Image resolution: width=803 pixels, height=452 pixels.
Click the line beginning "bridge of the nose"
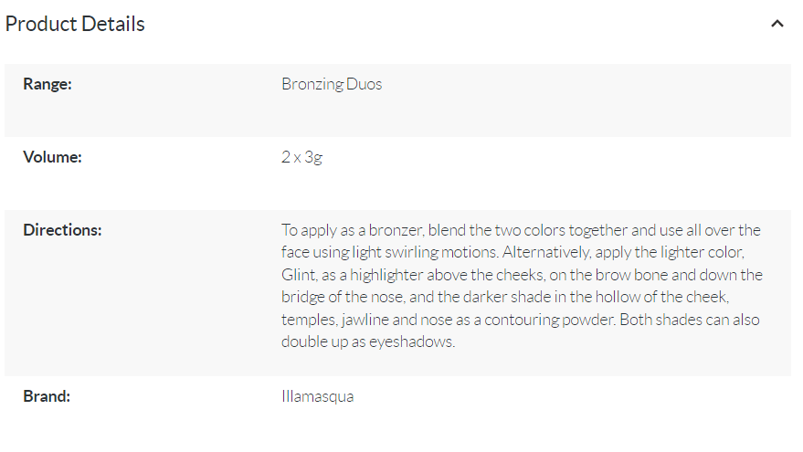(505, 297)
